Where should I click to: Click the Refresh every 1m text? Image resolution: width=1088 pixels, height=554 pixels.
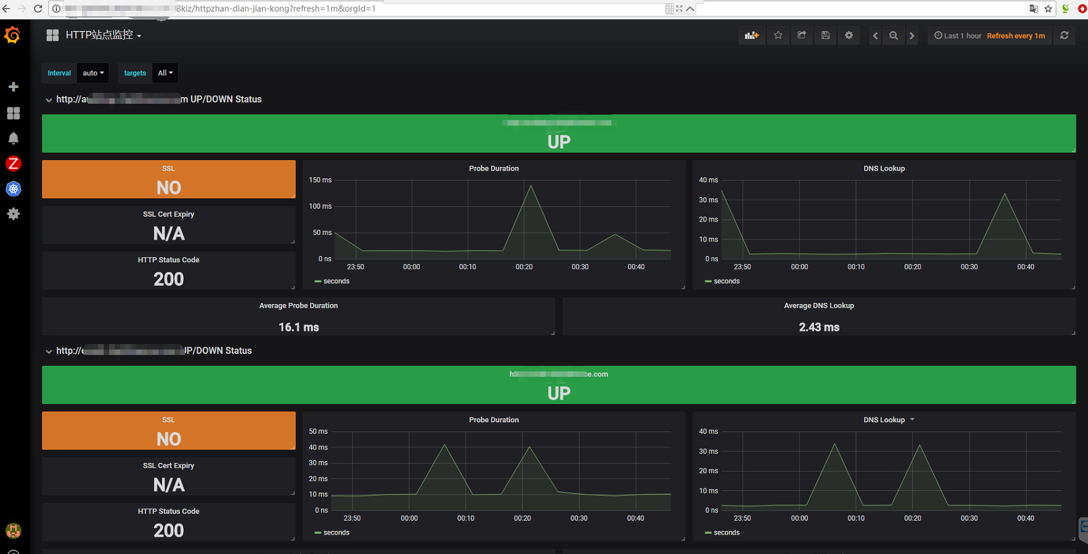(x=1016, y=36)
